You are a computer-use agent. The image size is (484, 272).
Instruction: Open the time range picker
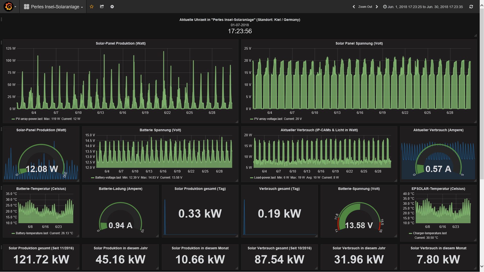423,7
